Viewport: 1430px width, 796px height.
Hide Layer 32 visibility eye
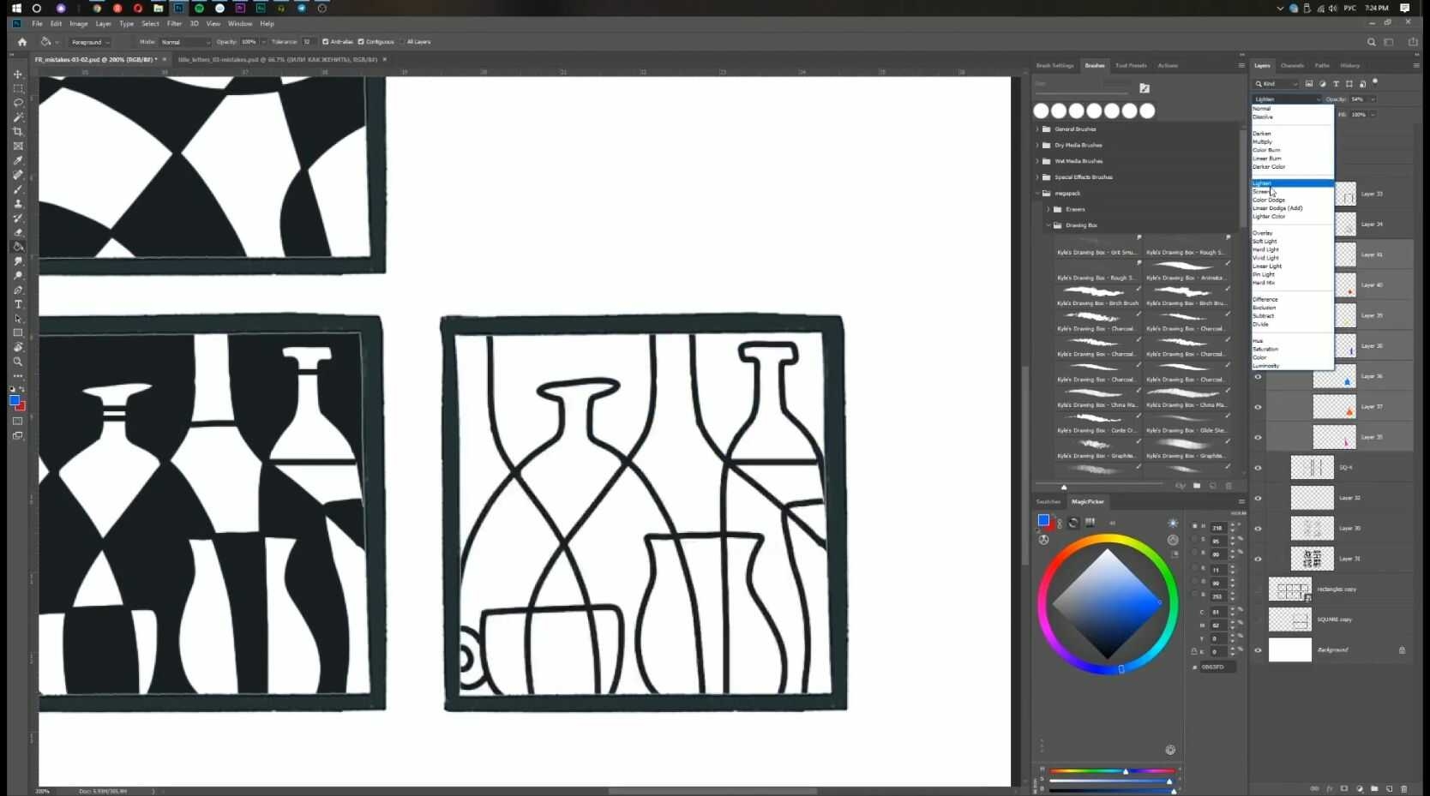coord(1258,498)
